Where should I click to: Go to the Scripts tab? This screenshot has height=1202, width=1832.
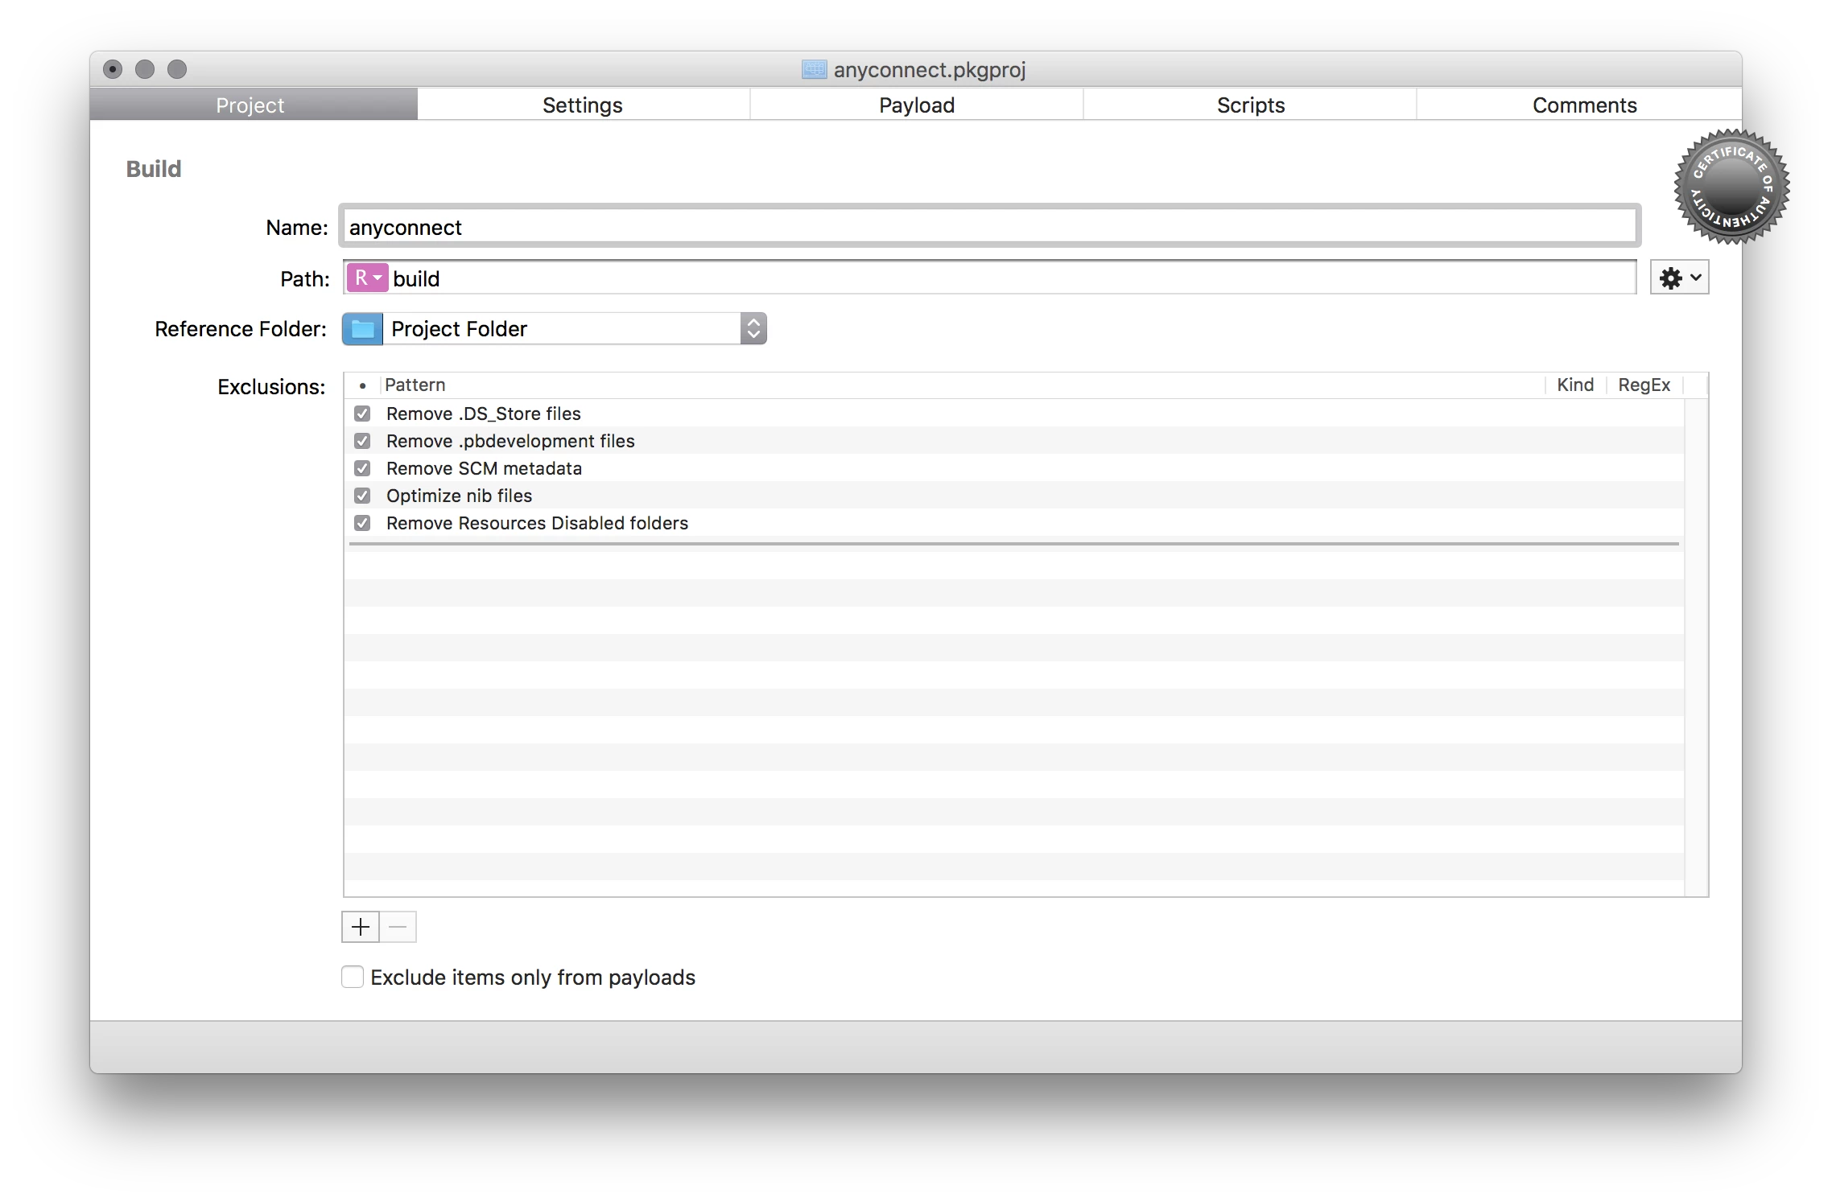tap(1250, 105)
